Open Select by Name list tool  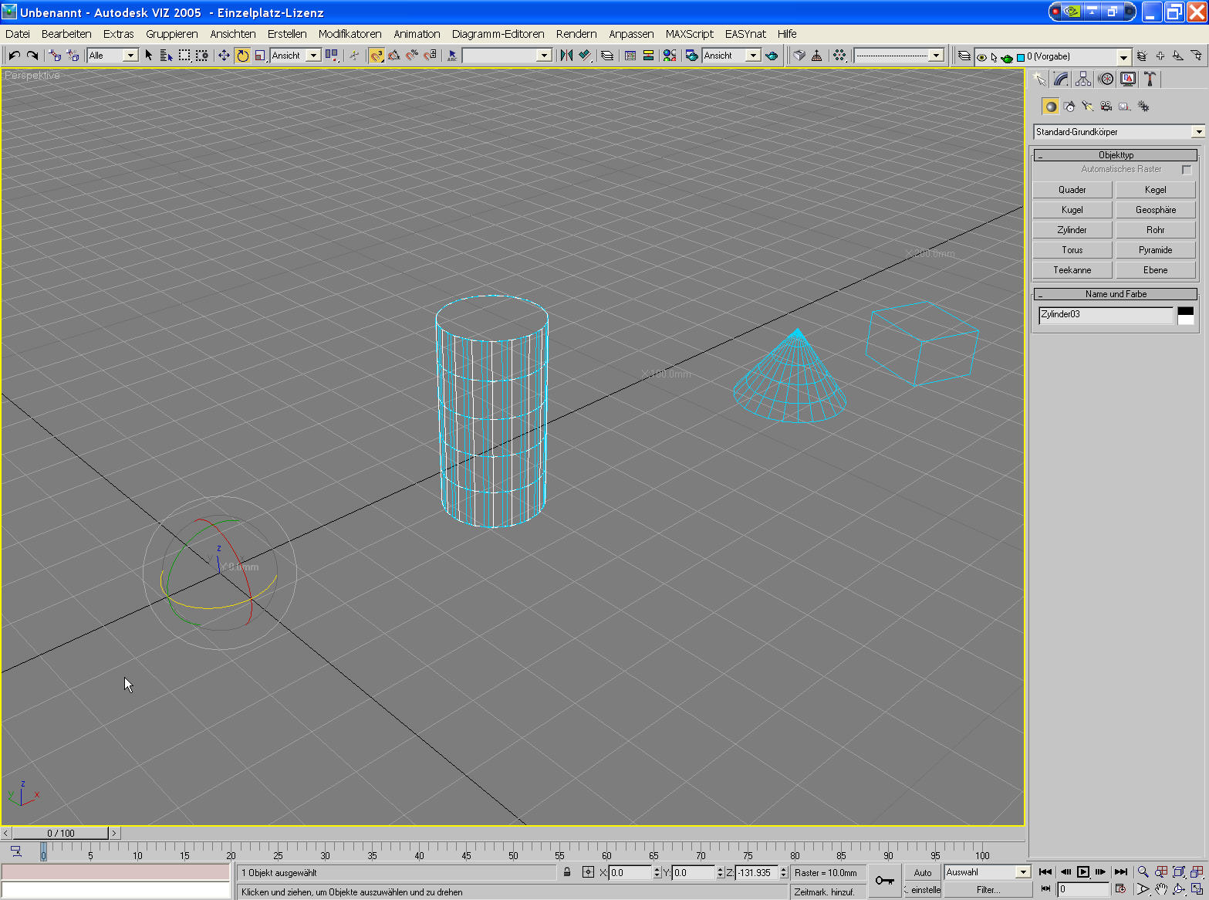pyautogui.click(x=166, y=56)
